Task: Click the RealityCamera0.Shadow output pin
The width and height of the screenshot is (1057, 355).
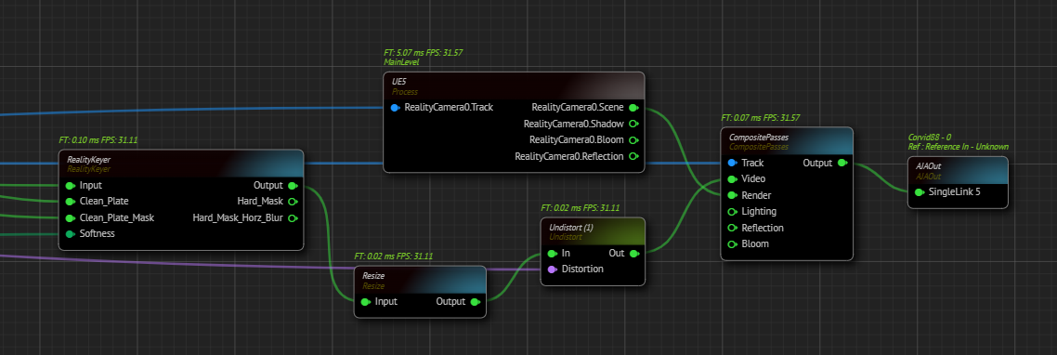Action: click(633, 124)
